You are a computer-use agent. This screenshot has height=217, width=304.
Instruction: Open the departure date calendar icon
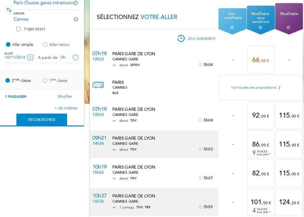[x=30, y=57]
